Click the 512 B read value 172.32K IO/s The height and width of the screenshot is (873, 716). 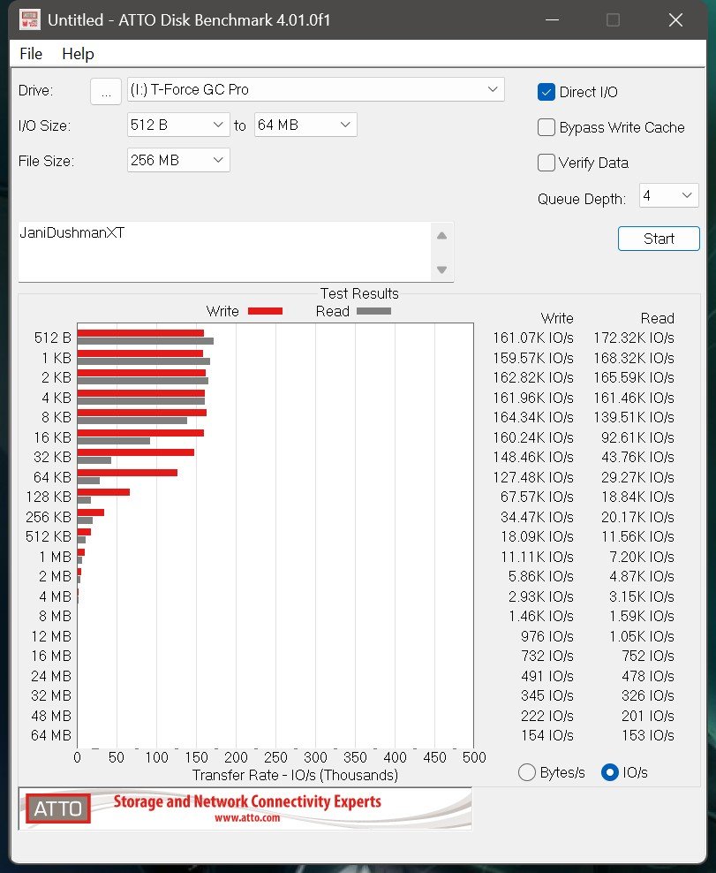634,338
